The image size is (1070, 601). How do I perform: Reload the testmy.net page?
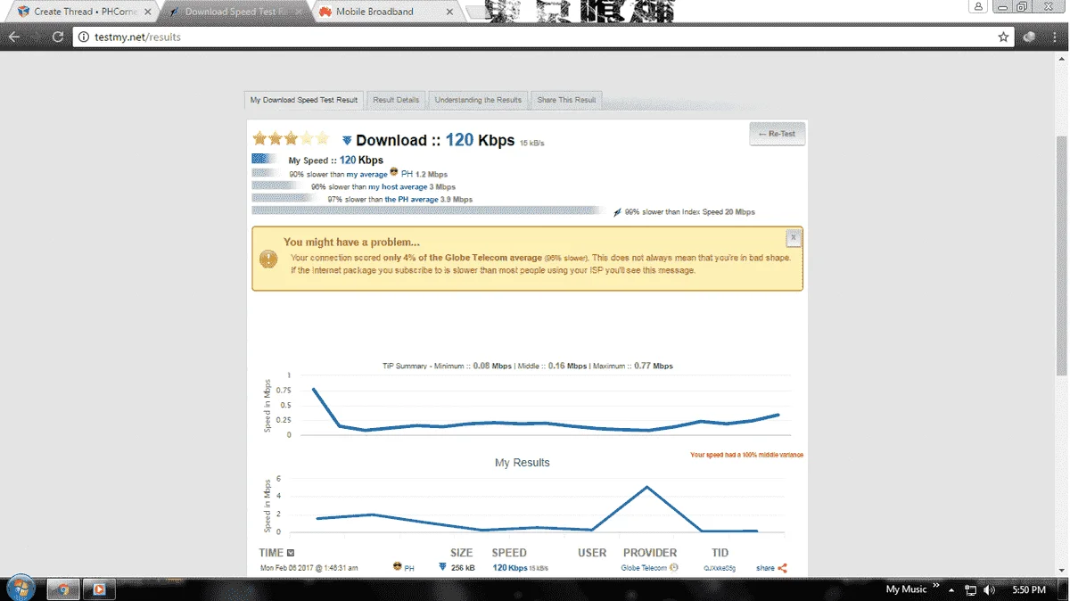tap(58, 37)
